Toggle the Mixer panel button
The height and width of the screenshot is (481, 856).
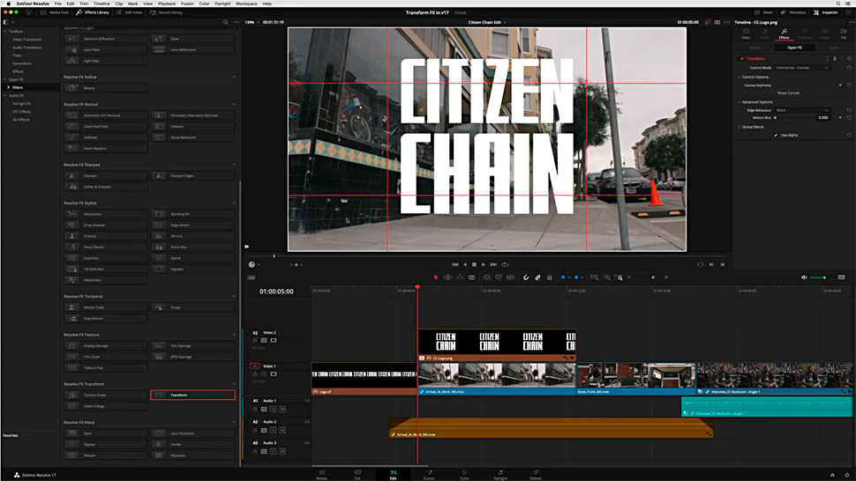[x=764, y=12]
